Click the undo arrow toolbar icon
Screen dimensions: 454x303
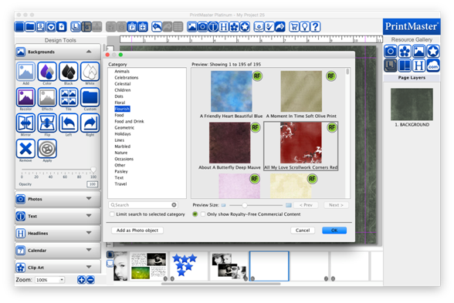coord(157,26)
